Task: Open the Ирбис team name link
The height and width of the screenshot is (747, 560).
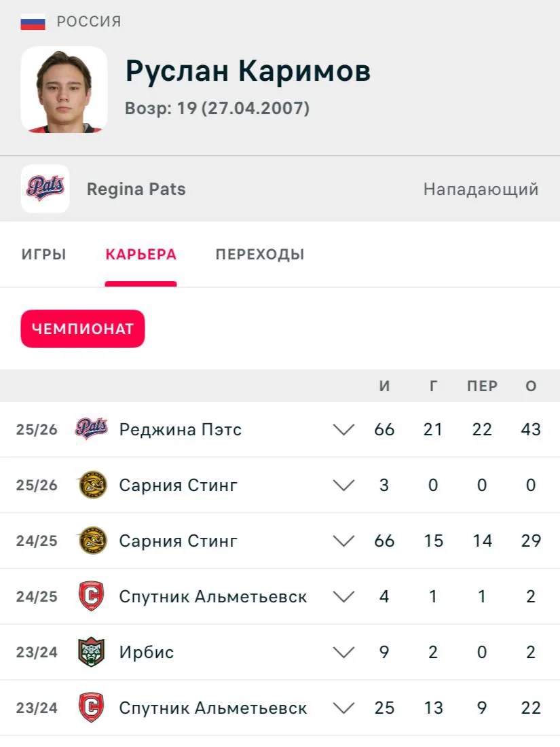Action: [147, 652]
